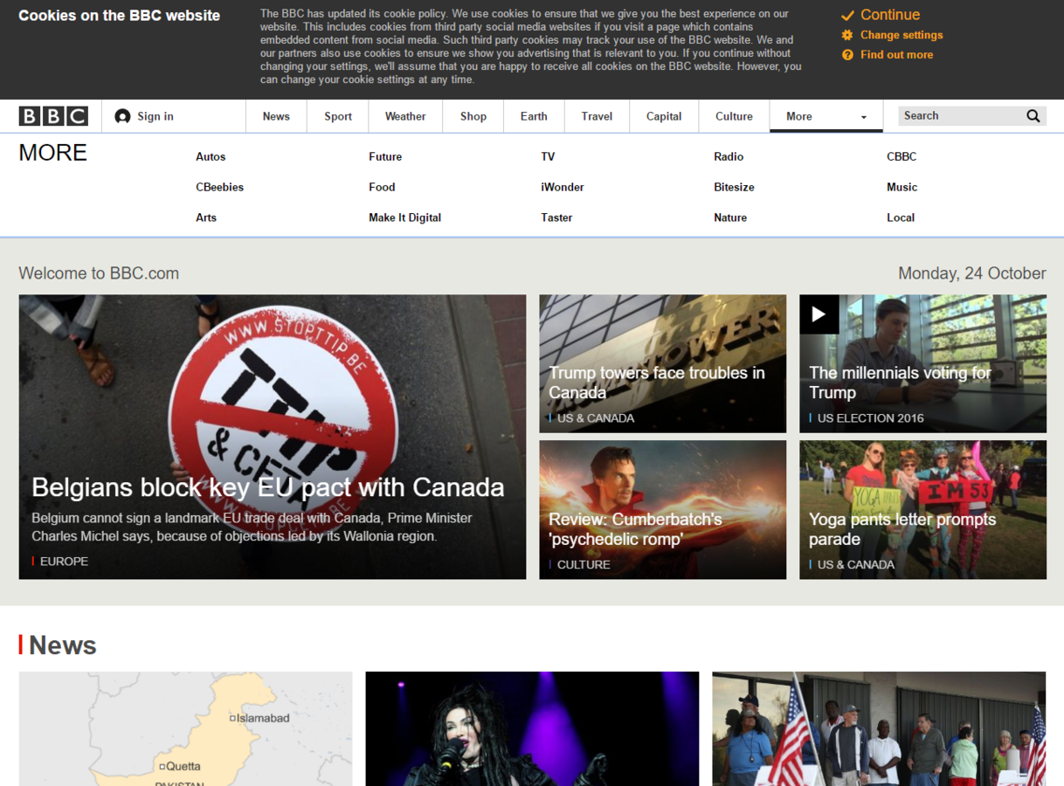
Task: Go to Make It Digital in More menu
Action: click(x=404, y=217)
